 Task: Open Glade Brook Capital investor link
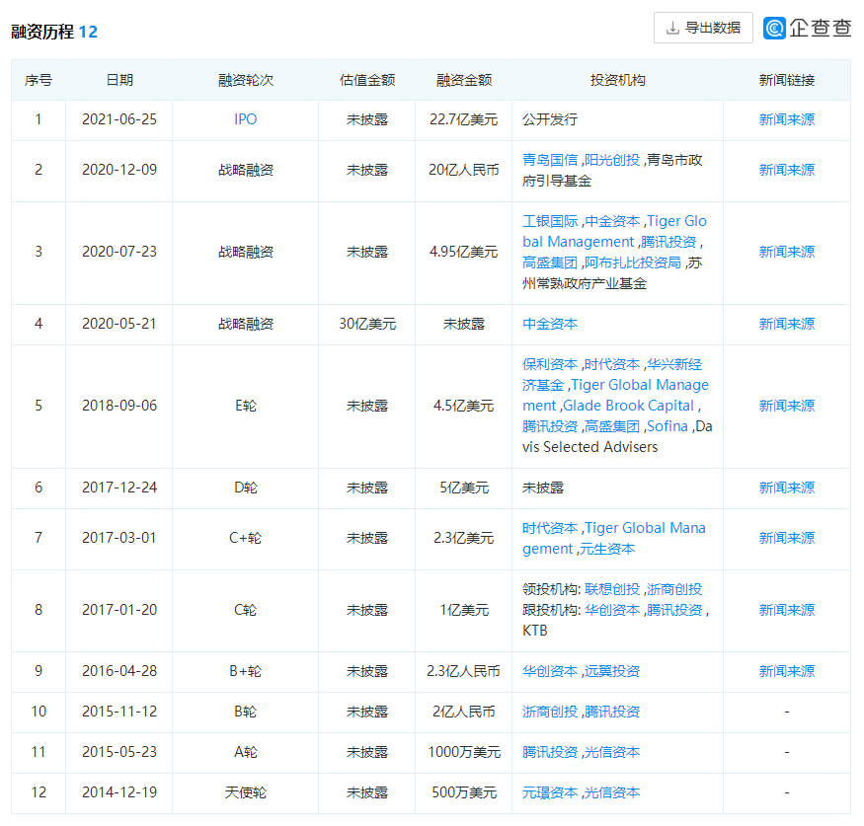pyautogui.click(x=630, y=406)
